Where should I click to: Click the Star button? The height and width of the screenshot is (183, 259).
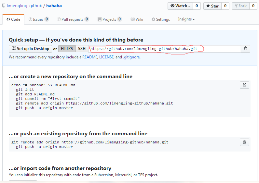212,6
